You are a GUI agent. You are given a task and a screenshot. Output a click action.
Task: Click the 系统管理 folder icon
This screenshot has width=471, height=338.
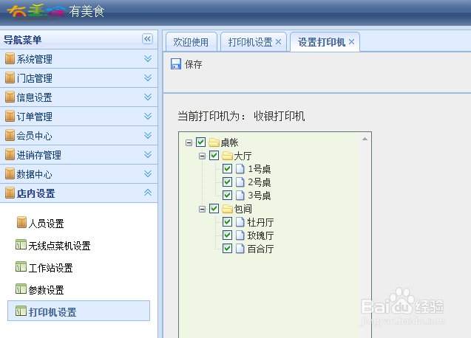[10, 58]
